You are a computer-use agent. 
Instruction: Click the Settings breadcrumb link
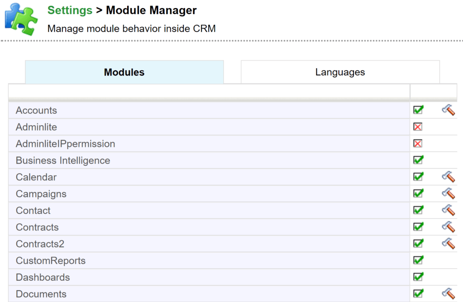pyautogui.click(x=70, y=10)
